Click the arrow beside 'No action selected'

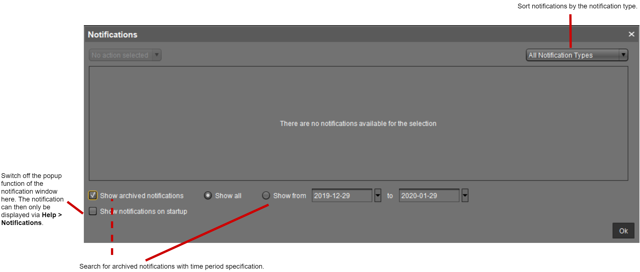click(x=157, y=55)
